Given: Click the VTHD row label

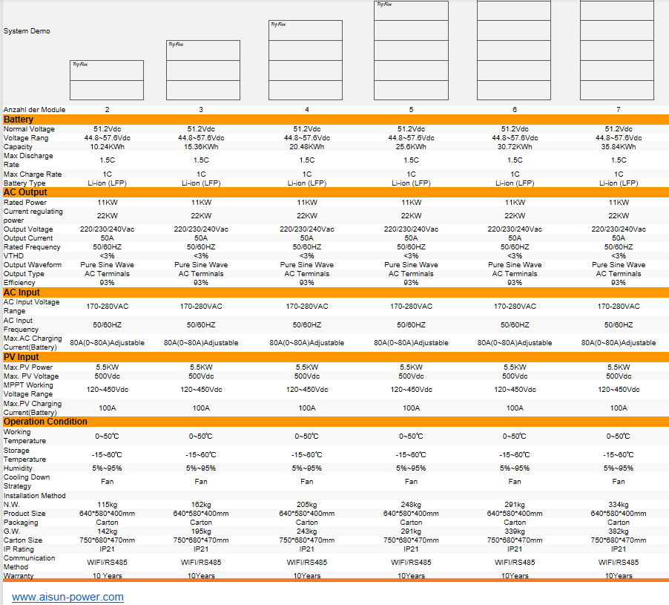Looking at the screenshot, I should pos(13,256).
